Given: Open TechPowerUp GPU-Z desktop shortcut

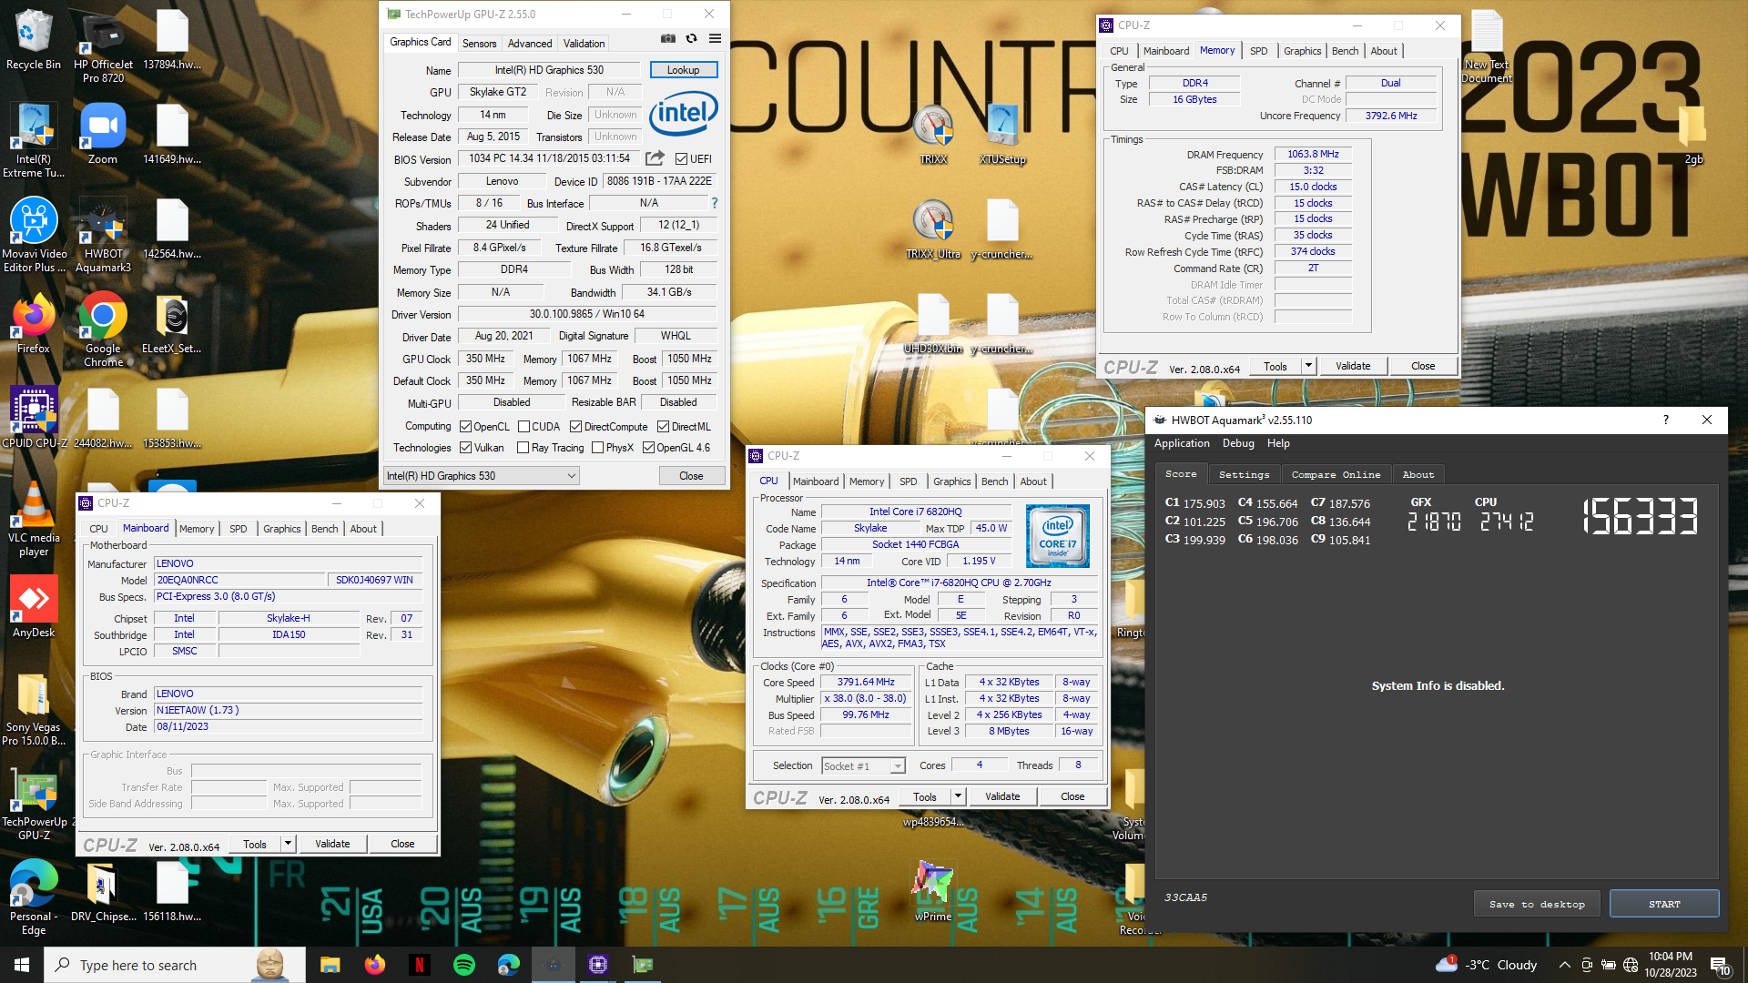Looking at the screenshot, I should (x=34, y=806).
